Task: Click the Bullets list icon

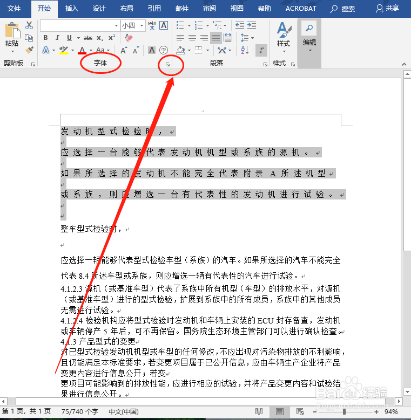Action: [180, 25]
